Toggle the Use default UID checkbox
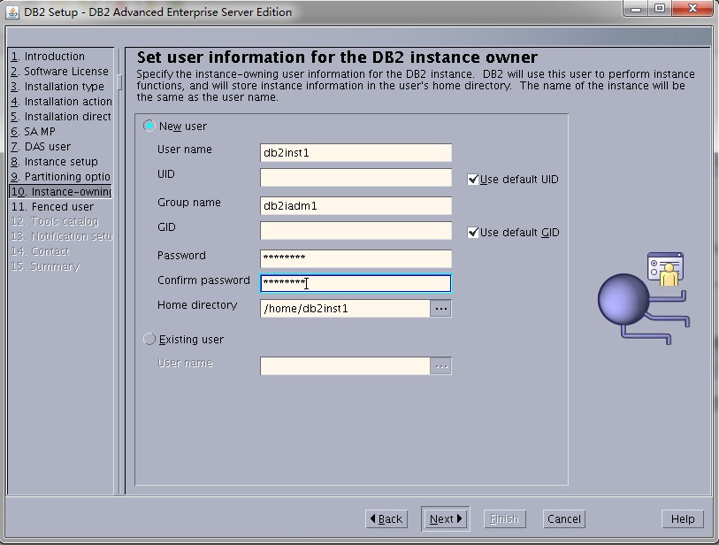The image size is (719, 545). tap(473, 180)
